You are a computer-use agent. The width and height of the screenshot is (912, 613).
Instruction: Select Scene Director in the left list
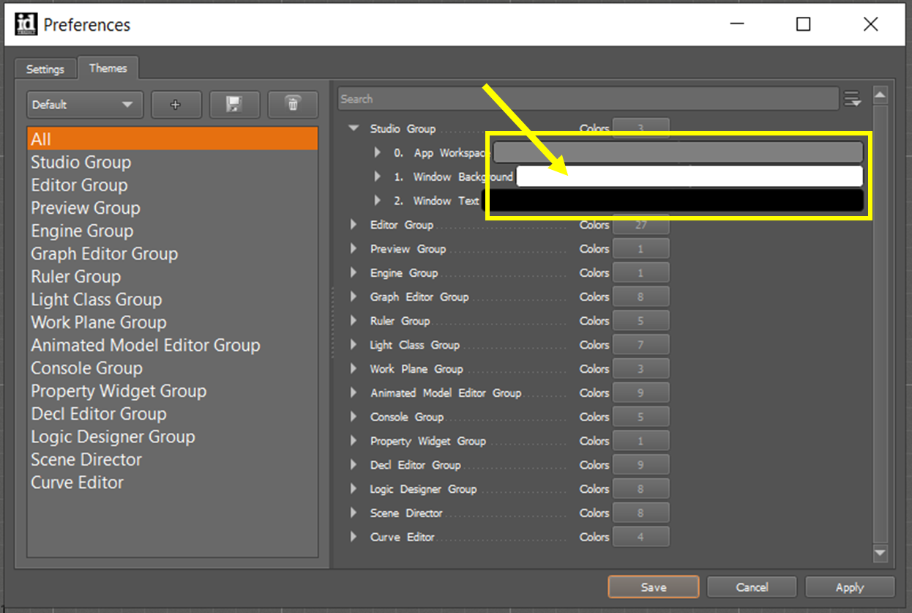(x=173, y=460)
